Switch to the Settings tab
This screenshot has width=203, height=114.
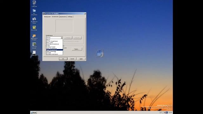click(70, 17)
